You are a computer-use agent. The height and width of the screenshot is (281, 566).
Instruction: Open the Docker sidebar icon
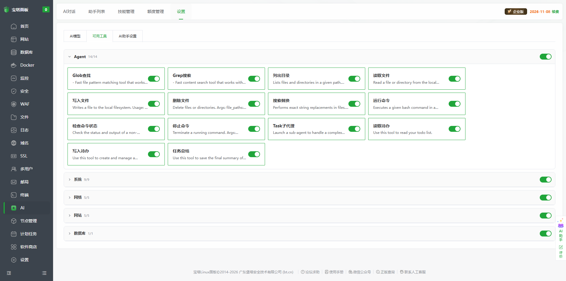[x=14, y=65]
